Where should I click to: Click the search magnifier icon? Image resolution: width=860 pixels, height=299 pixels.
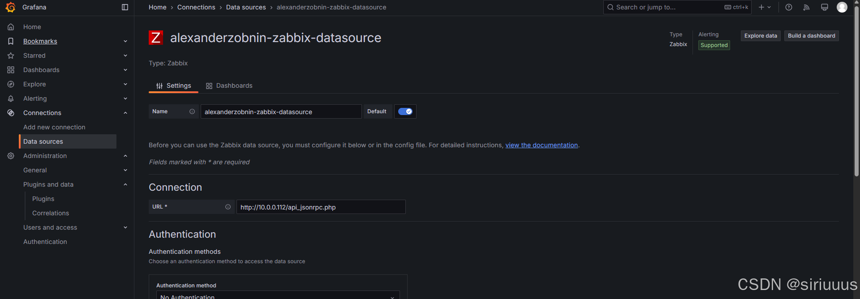click(610, 7)
